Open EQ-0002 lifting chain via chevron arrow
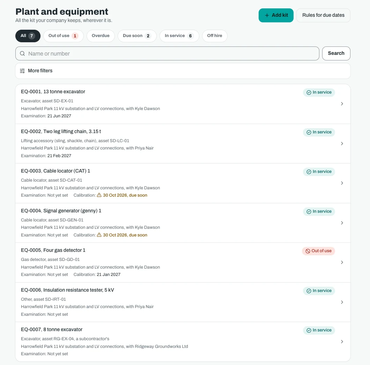This screenshot has width=370, height=365. [x=342, y=144]
